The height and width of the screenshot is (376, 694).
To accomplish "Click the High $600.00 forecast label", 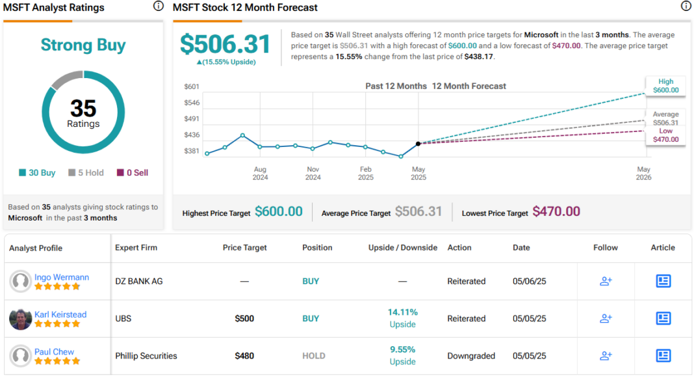I will click(665, 86).
